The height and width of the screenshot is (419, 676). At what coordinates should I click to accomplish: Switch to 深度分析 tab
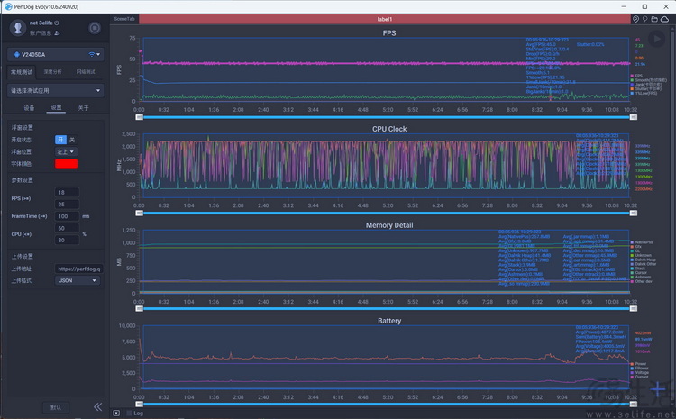click(52, 72)
